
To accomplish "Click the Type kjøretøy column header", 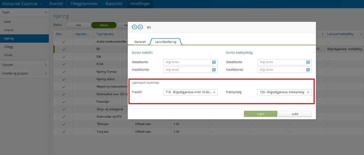I will (x=105, y=34).
